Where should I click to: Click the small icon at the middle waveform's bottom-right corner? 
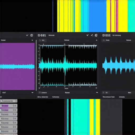(96, 88)
